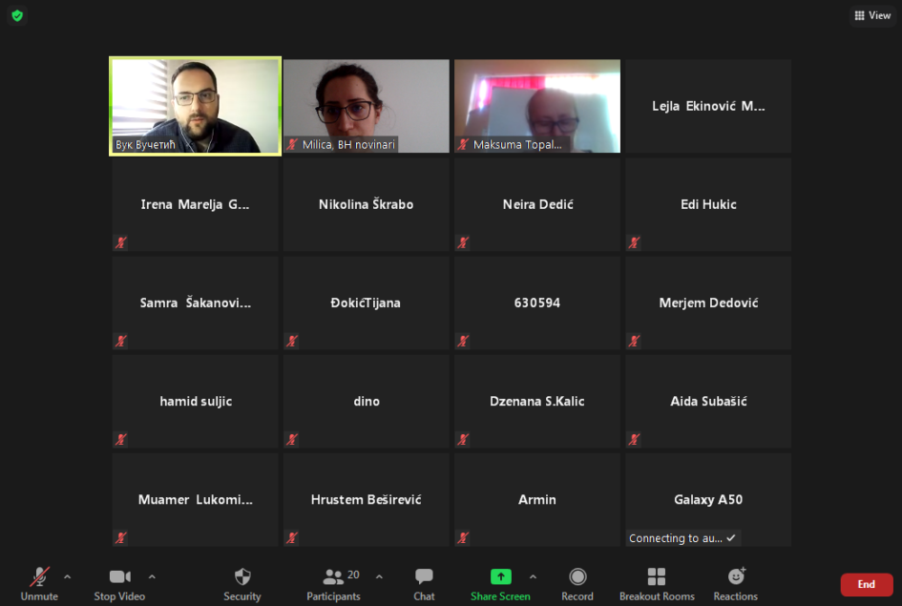902x606 pixels.
Task: Unmute the microphone
Action: [39, 584]
